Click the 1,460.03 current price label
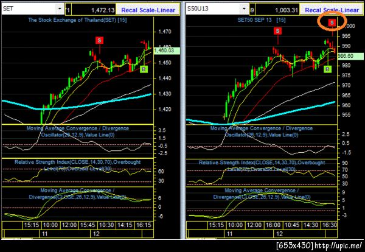The height and width of the screenshot is (252, 365). 167,51
